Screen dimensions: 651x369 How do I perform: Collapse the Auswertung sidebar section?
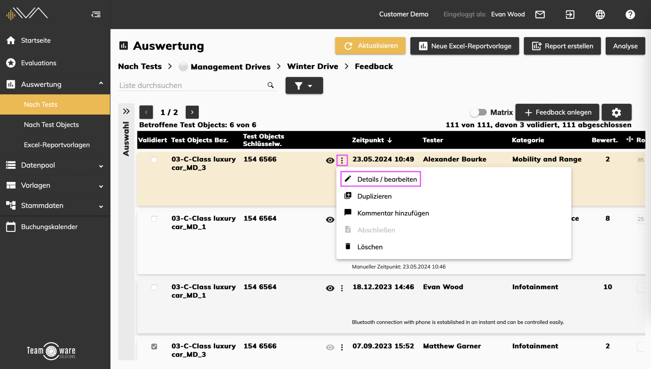coord(101,83)
